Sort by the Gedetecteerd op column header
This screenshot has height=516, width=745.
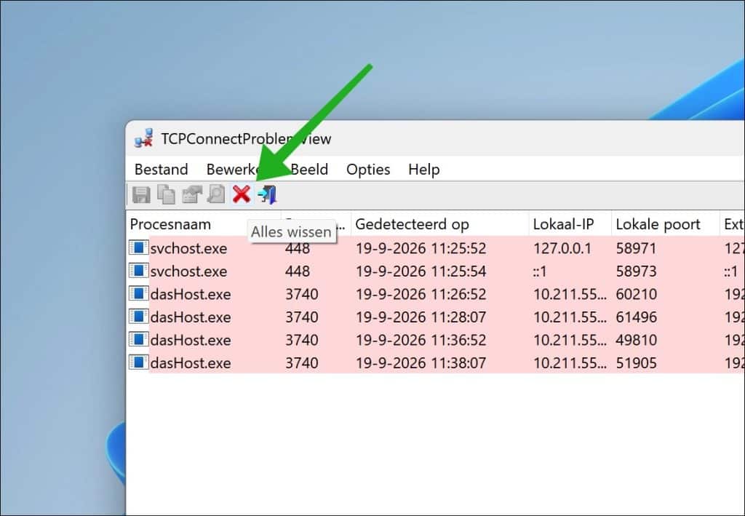click(440, 224)
